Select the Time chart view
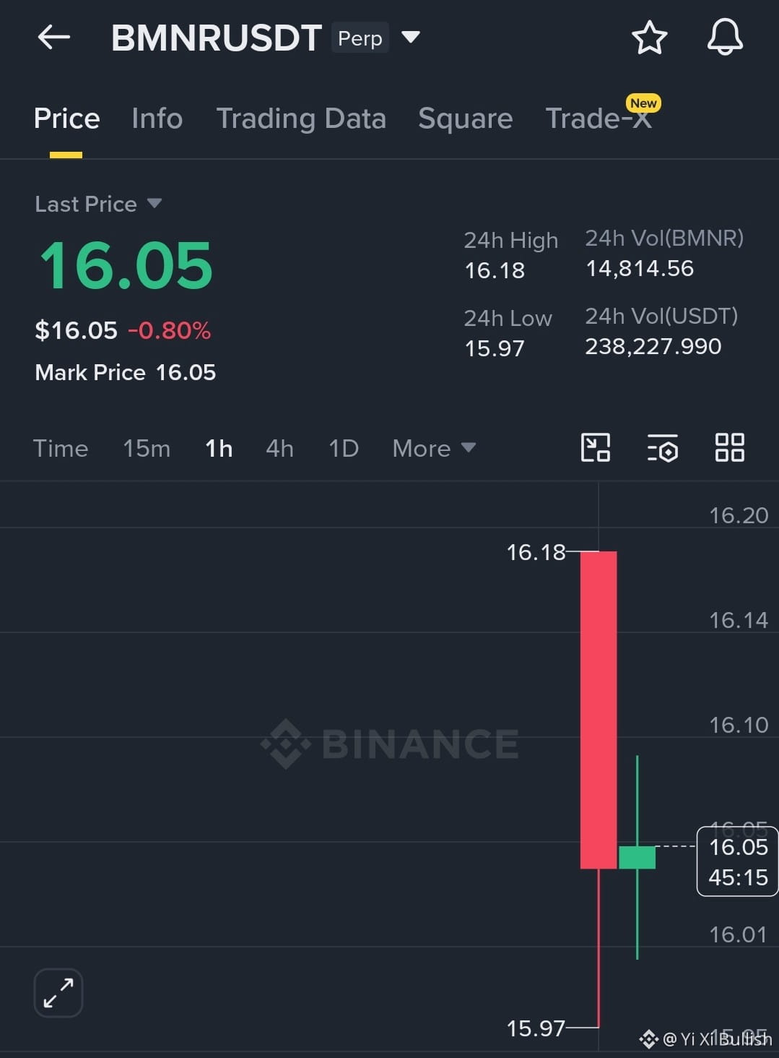Screen dimensions: 779x1058 pyautogui.click(x=61, y=448)
